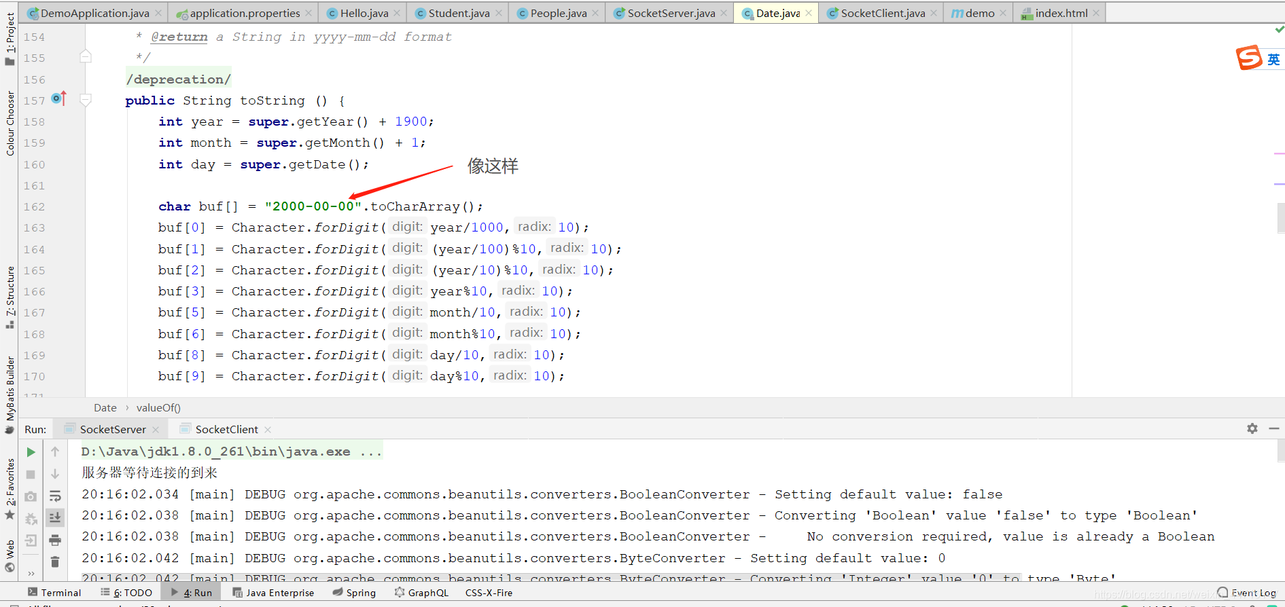
Task: Open Java Enterprise tool window
Action: [273, 593]
